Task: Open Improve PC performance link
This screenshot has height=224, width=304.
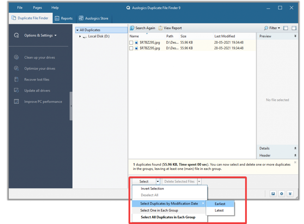Action: click(x=43, y=102)
